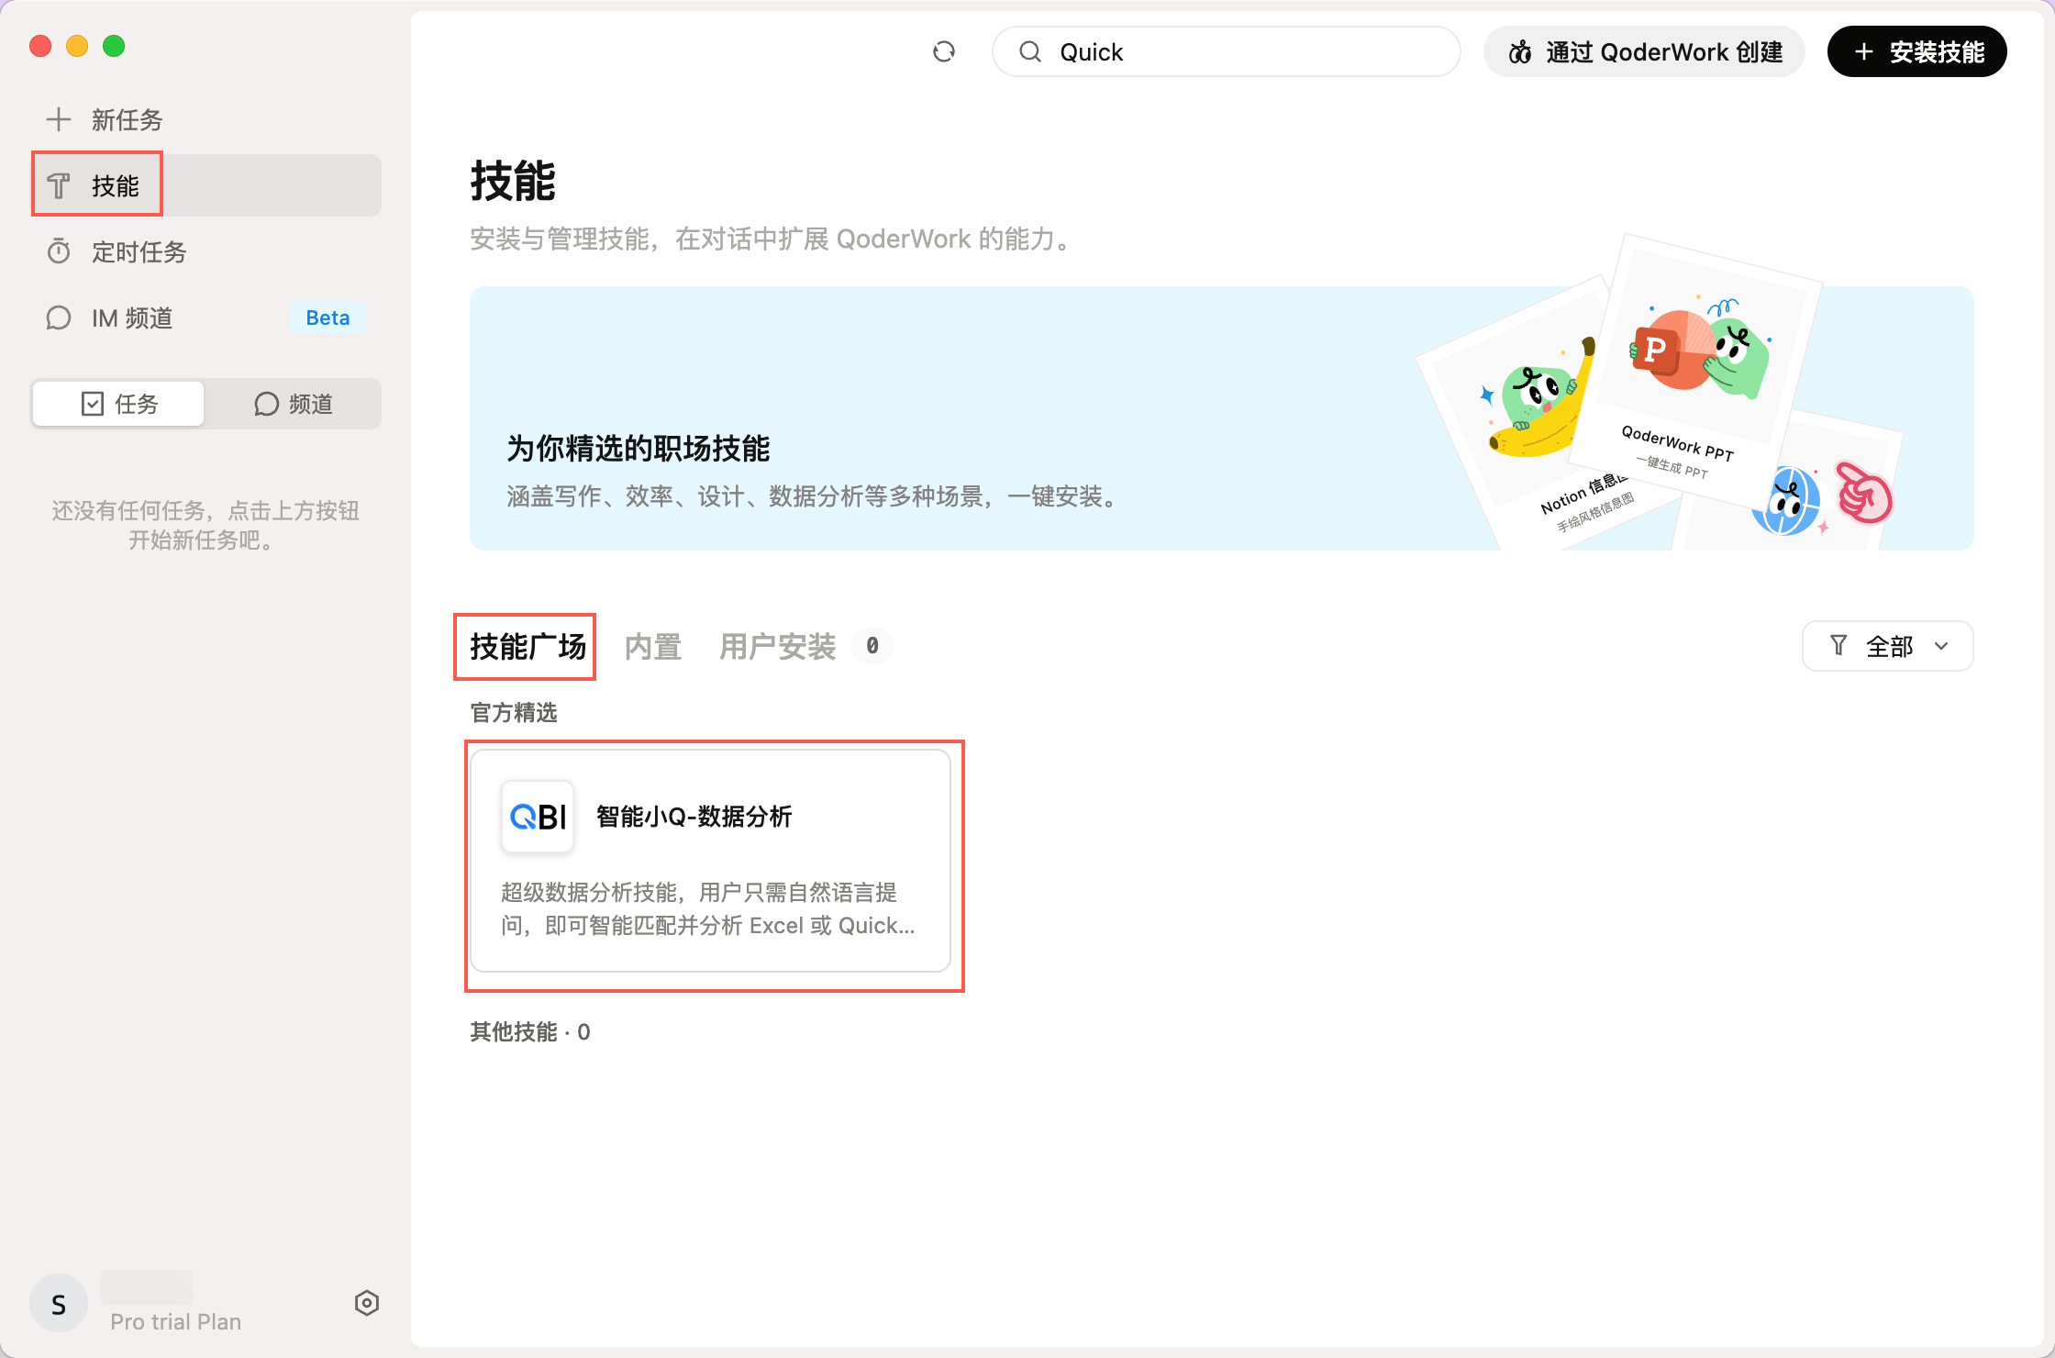Screen dimensions: 2055x1358
Task: Click the 官方精选 section heading
Action: coord(514,713)
